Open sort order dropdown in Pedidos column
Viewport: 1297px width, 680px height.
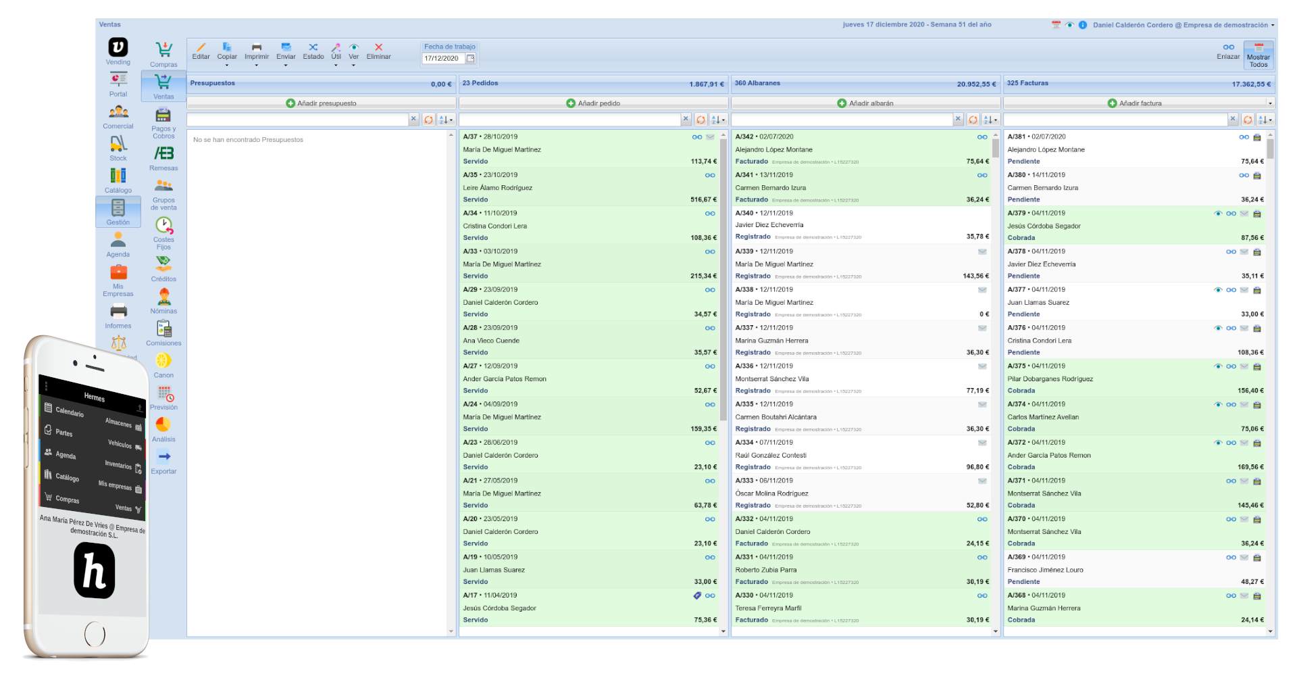(x=719, y=120)
